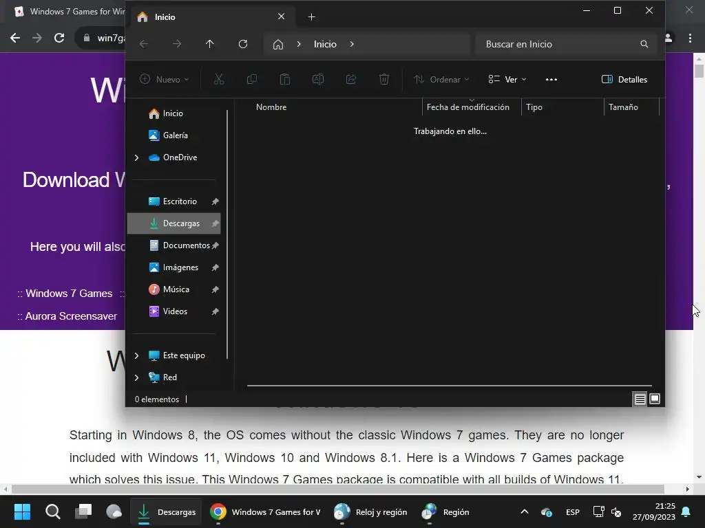The height and width of the screenshot is (528, 705).
Task: Close the Inicio Explorer tab
Action: pyautogui.click(x=282, y=16)
